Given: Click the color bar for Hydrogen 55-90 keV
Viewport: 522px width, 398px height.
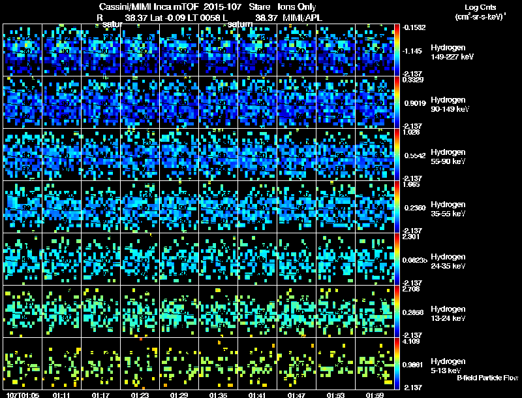Looking at the screenshot, I should 397,154.
